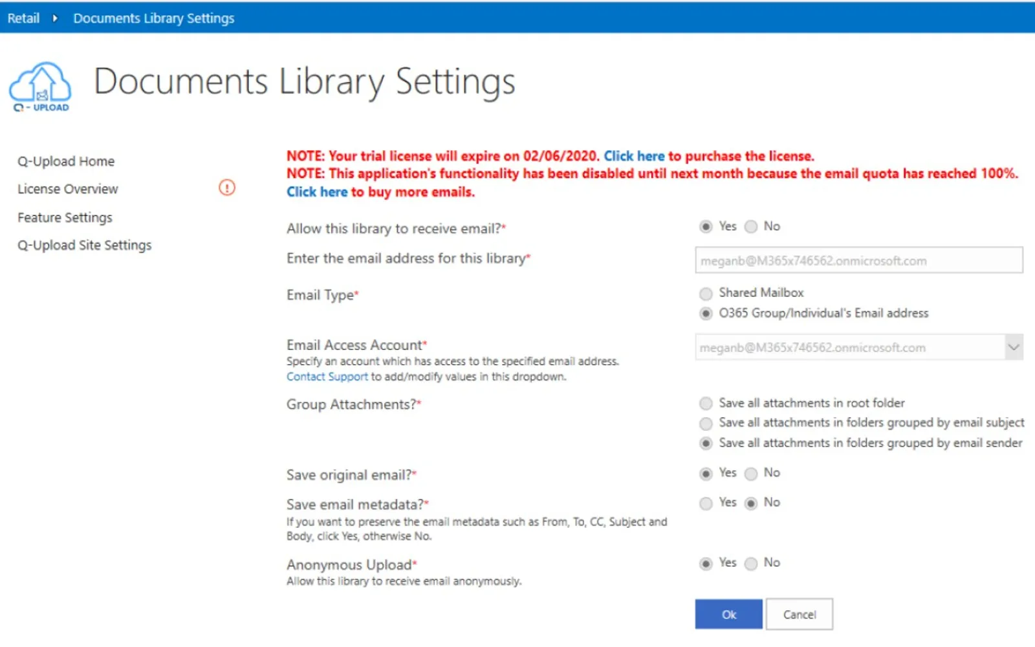The image size is (1035, 647).
Task: Click the library email address input field
Action: click(859, 260)
